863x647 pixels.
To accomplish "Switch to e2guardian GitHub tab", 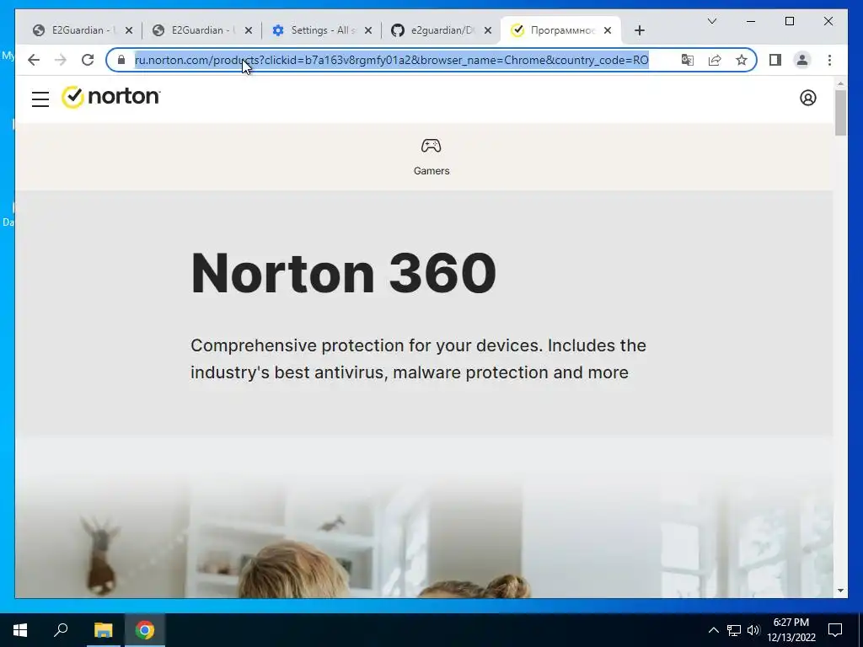I will tap(442, 30).
